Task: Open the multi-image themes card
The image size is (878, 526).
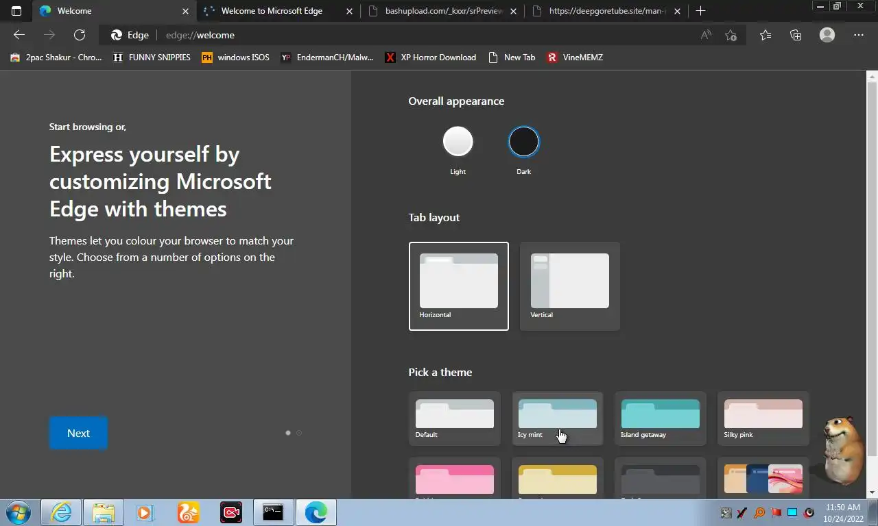Action: point(763,479)
